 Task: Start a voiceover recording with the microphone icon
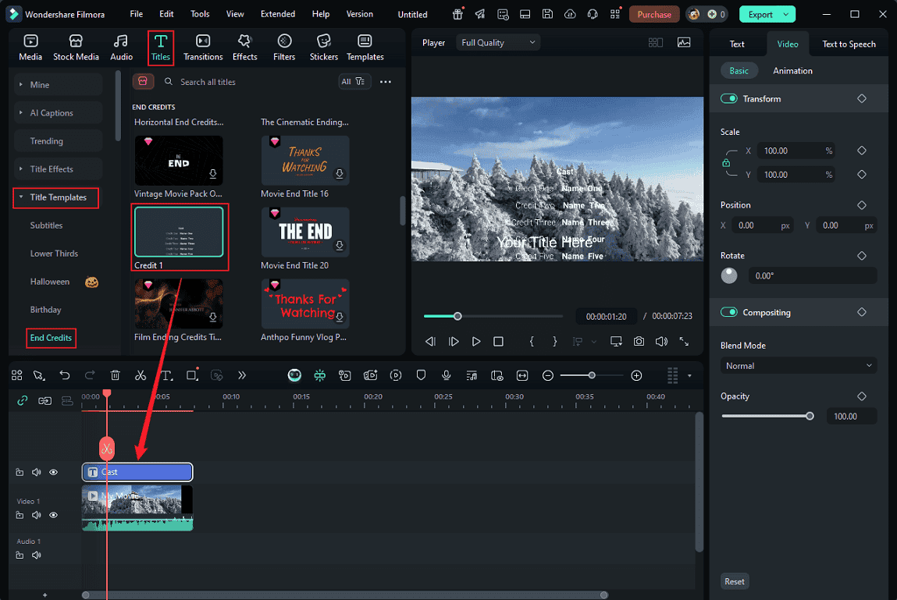tap(446, 375)
